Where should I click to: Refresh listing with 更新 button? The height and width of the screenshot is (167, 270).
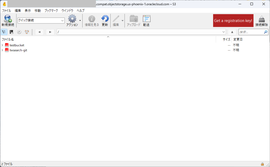[x=105, y=20]
